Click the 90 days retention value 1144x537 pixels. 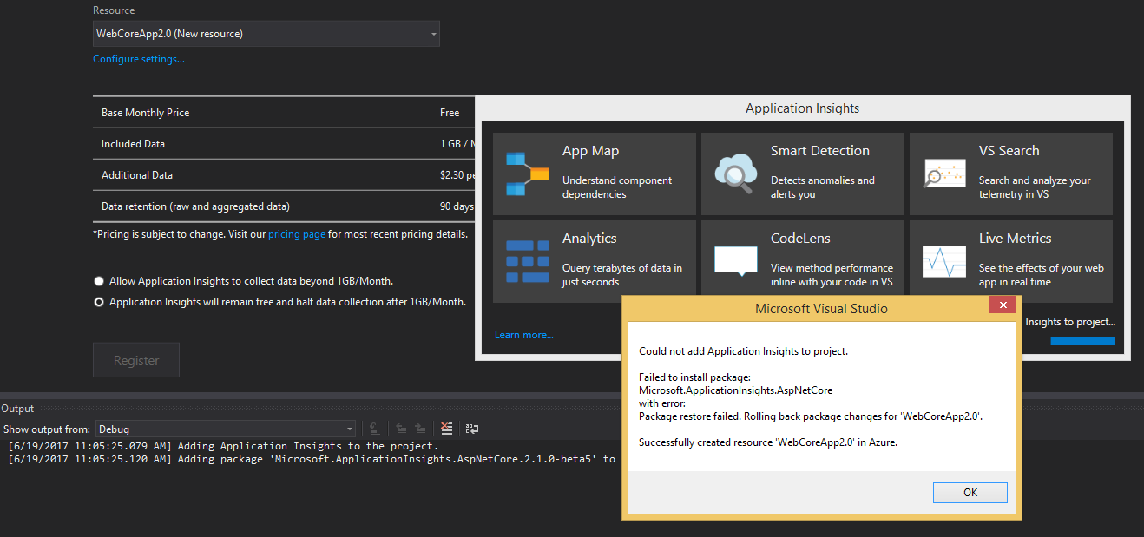coord(457,206)
